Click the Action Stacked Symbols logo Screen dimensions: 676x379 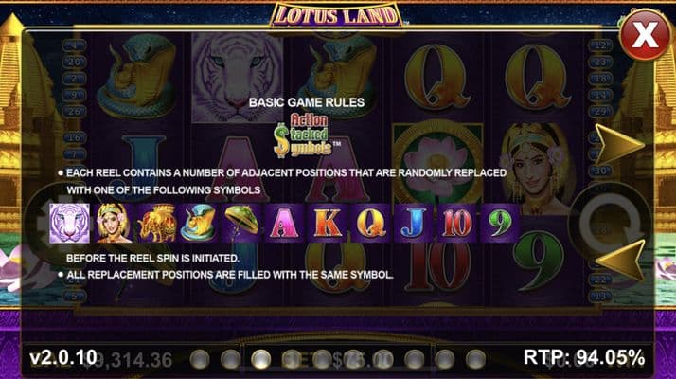coord(305,135)
